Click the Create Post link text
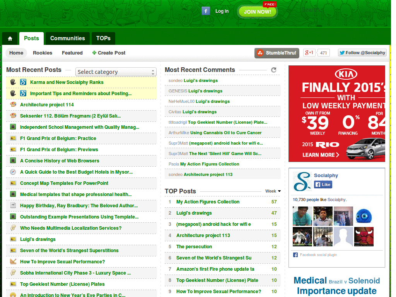This screenshot has height=297, width=396. click(x=112, y=53)
